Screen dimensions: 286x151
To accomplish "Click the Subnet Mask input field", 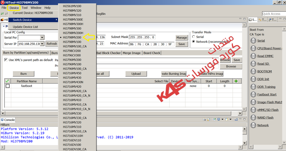I will coord(142,37).
